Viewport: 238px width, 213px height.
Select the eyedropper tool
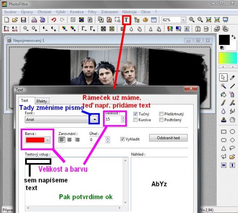[232, 77]
